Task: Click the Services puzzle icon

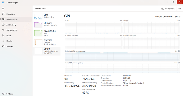Action: coord(3,46)
